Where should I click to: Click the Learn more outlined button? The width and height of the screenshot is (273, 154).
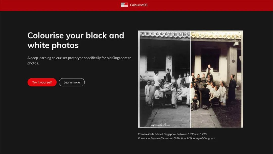click(72, 82)
